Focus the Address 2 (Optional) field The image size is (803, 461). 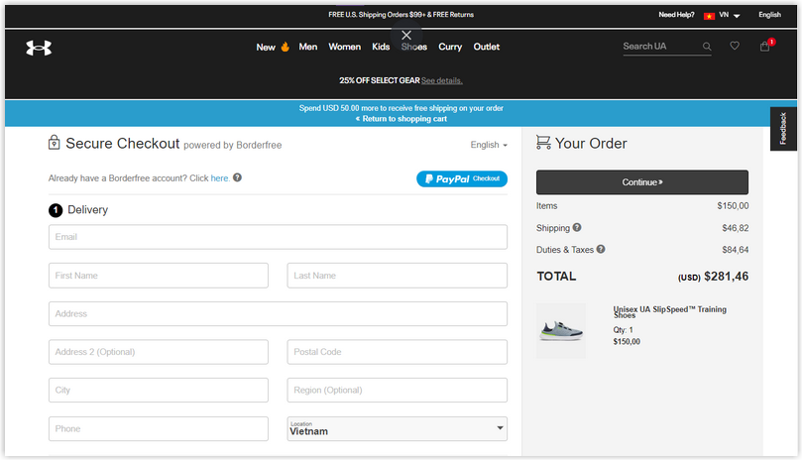(x=159, y=352)
